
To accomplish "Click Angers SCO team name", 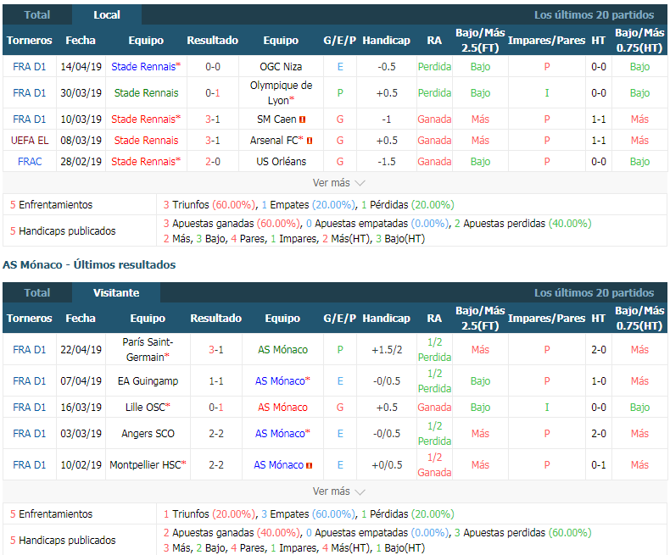I will (148, 434).
